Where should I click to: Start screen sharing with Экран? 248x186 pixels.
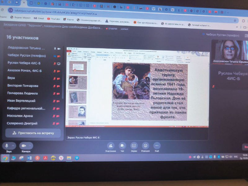tap(134, 147)
